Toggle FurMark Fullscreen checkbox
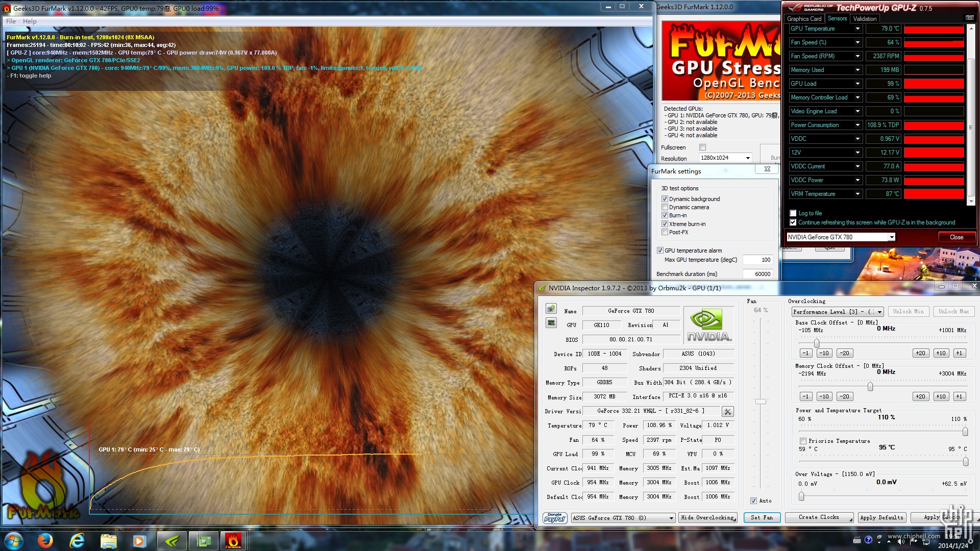Image resolution: width=980 pixels, height=551 pixels. [703, 147]
